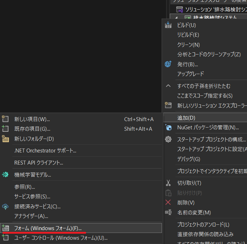Open the 追加(D) submenu entry
247x244 pixels.
(186, 118)
